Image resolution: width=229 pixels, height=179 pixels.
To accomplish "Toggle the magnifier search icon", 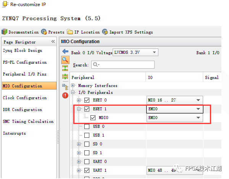I will [x=65, y=60].
